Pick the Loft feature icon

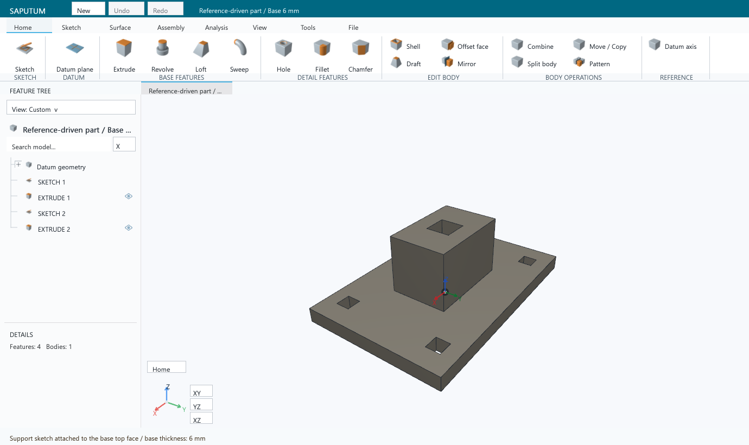(x=201, y=48)
